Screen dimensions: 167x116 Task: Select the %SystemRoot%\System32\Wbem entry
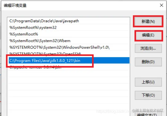coord(69,41)
